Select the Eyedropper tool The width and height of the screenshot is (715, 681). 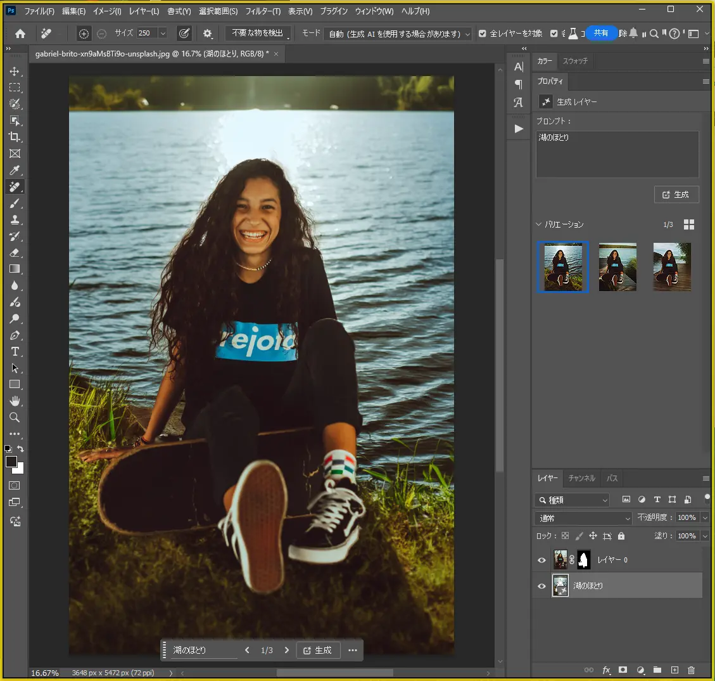15,170
